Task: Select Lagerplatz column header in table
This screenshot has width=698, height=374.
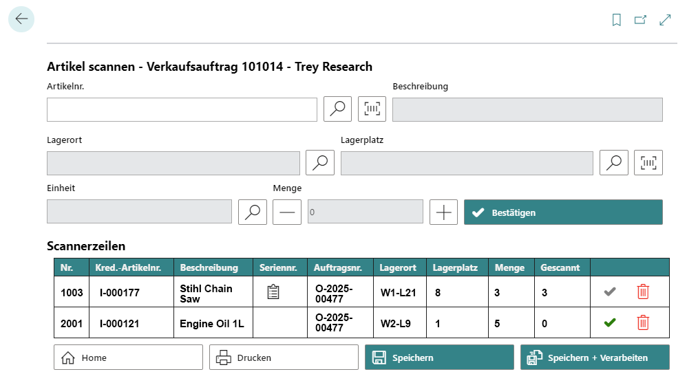Action: click(x=457, y=267)
